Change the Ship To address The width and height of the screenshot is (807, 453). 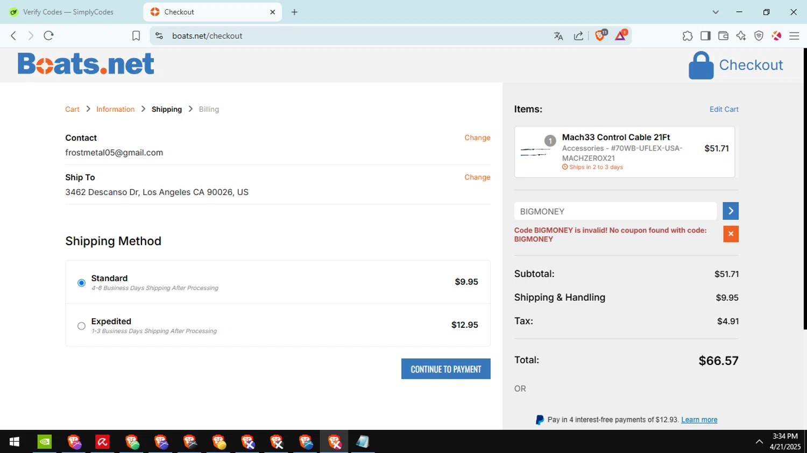pyautogui.click(x=477, y=177)
